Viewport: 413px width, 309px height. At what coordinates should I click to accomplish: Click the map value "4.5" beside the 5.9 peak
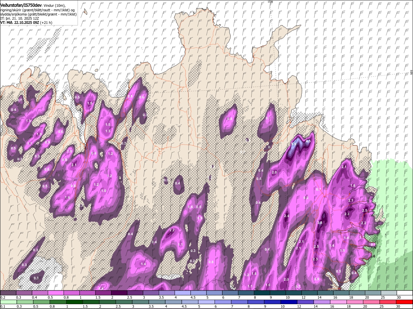(x=308, y=141)
